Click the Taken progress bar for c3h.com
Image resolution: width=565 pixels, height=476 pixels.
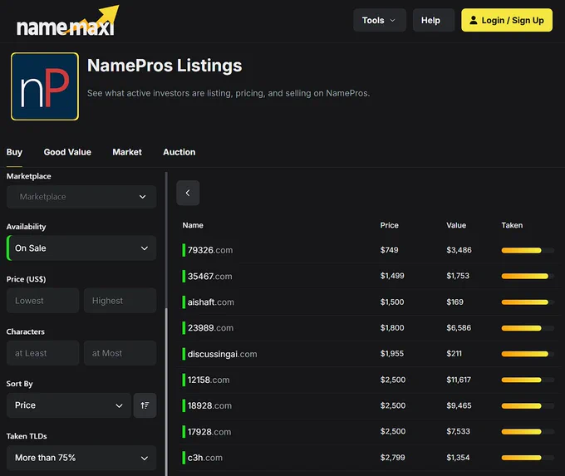(528, 458)
